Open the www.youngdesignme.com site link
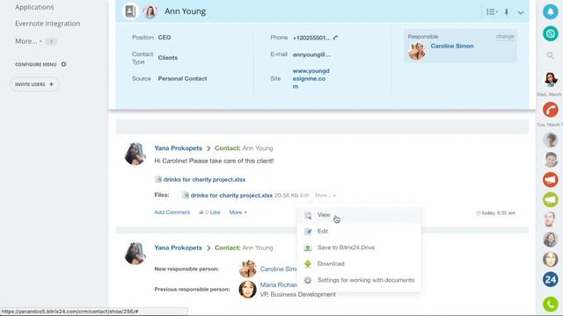Viewport: 563px width, 316px height. 311,79
